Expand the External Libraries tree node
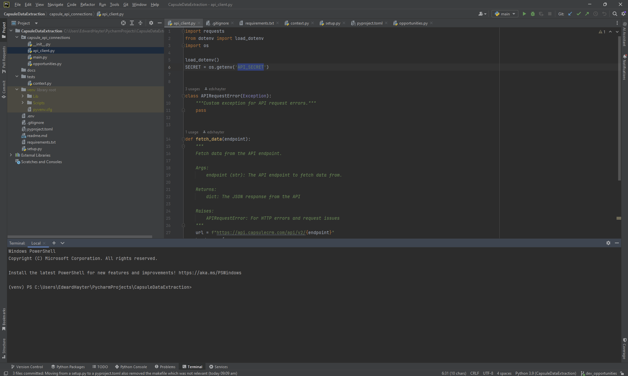The height and width of the screenshot is (376, 628). click(x=11, y=155)
